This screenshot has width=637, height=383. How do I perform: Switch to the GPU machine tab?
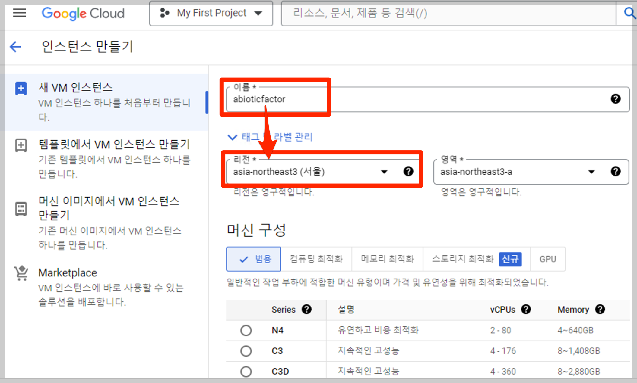[x=547, y=259]
